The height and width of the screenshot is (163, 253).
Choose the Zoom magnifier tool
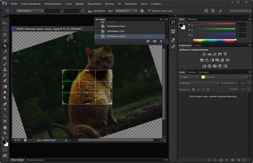click(5, 133)
